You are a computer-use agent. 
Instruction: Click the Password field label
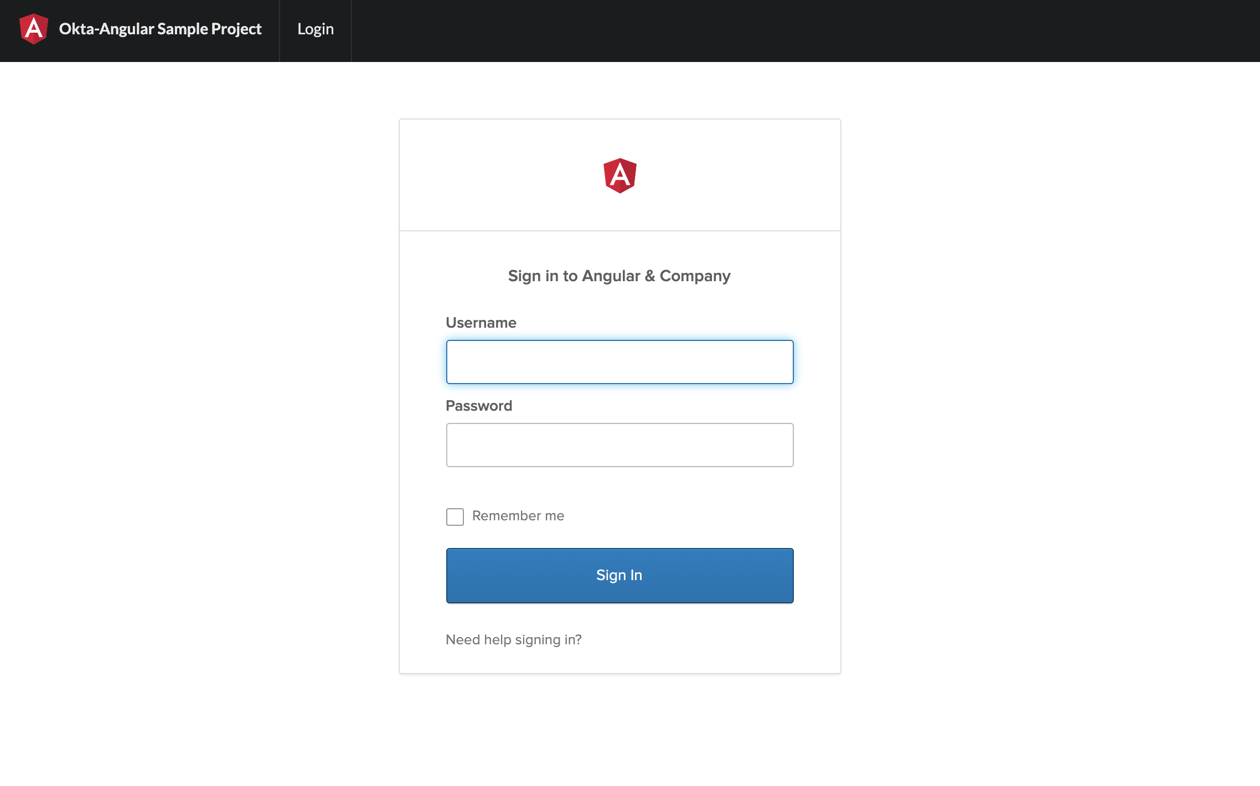pos(479,406)
